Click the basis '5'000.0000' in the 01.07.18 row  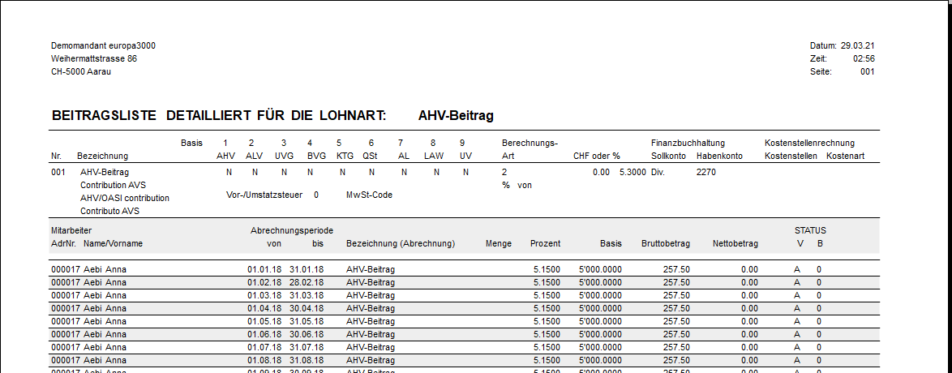point(600,348)
